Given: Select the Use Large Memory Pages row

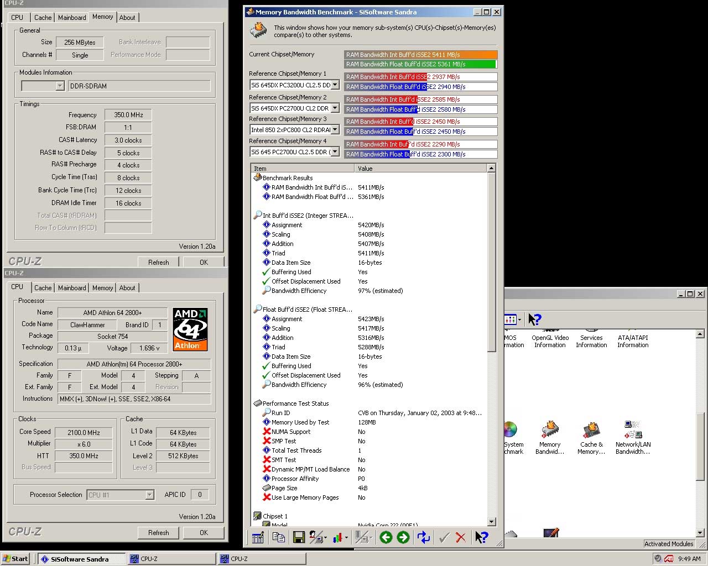Looking at the screenshot, I should pos(369,497).
